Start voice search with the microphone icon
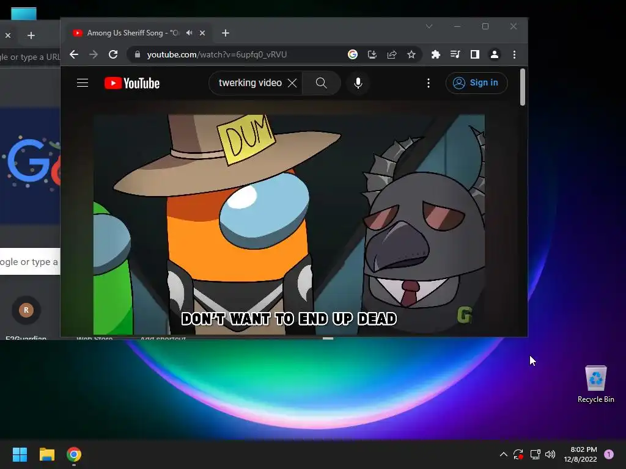The height and width of the screenshot is (469, 626). click(358, 83)
